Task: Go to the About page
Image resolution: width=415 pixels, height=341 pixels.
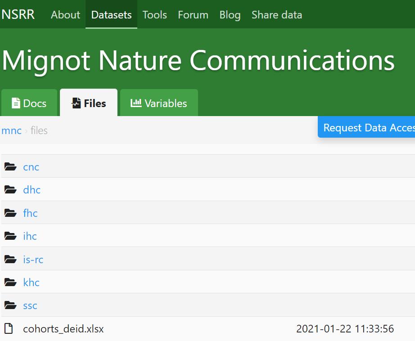Action: 65,15
